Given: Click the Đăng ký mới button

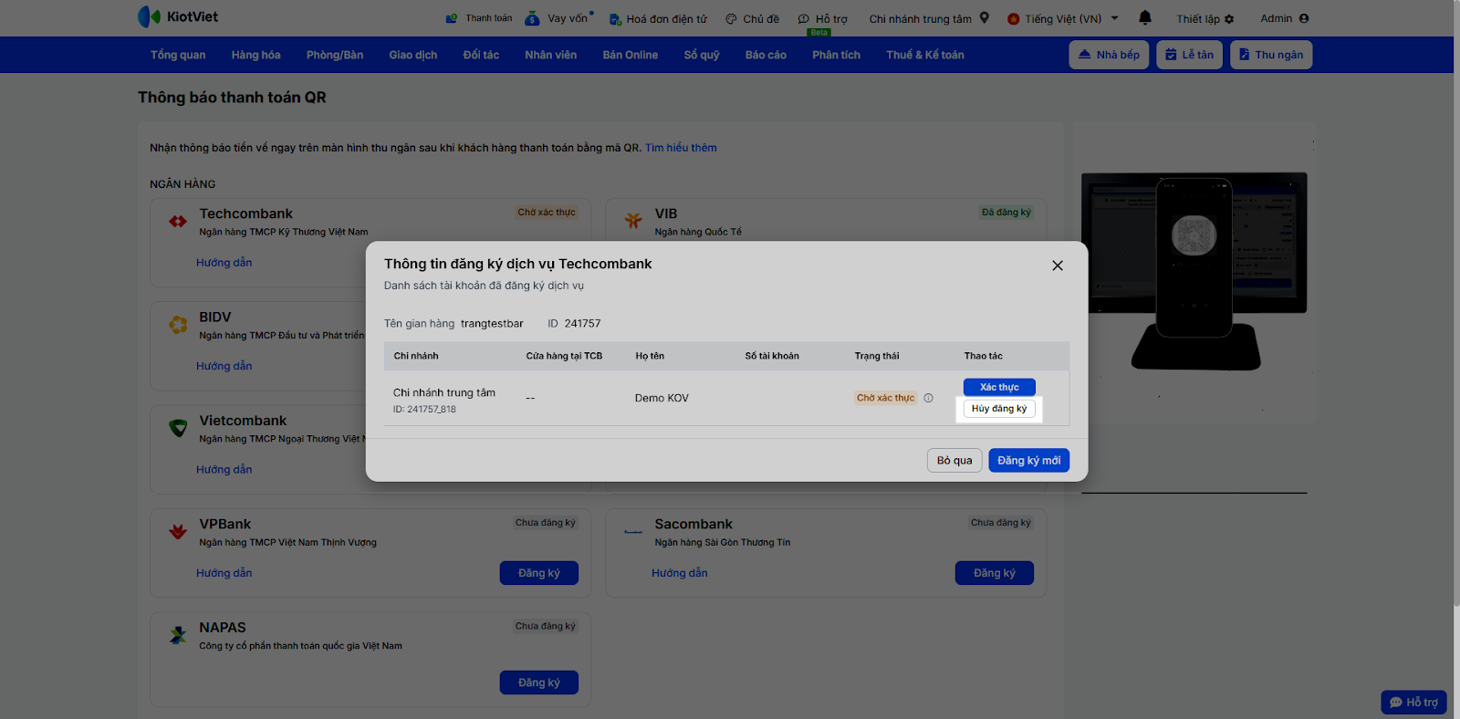Looking at the screenshot, I should 1029,461.
